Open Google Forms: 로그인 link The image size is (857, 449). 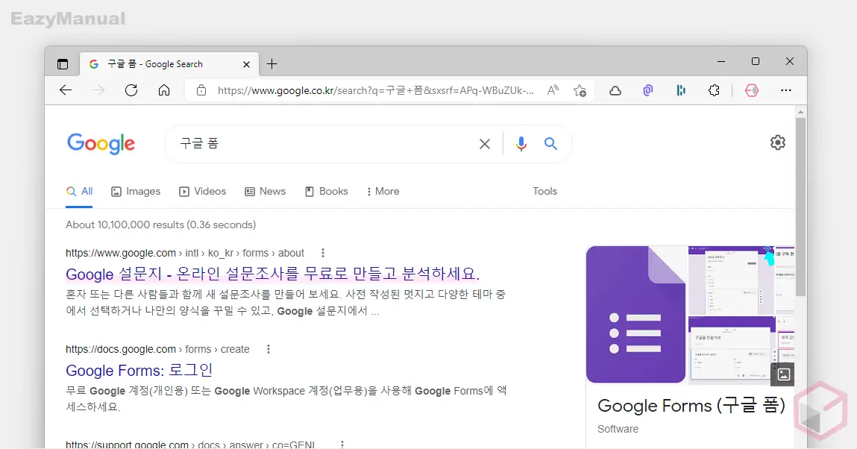click(139, 371)
